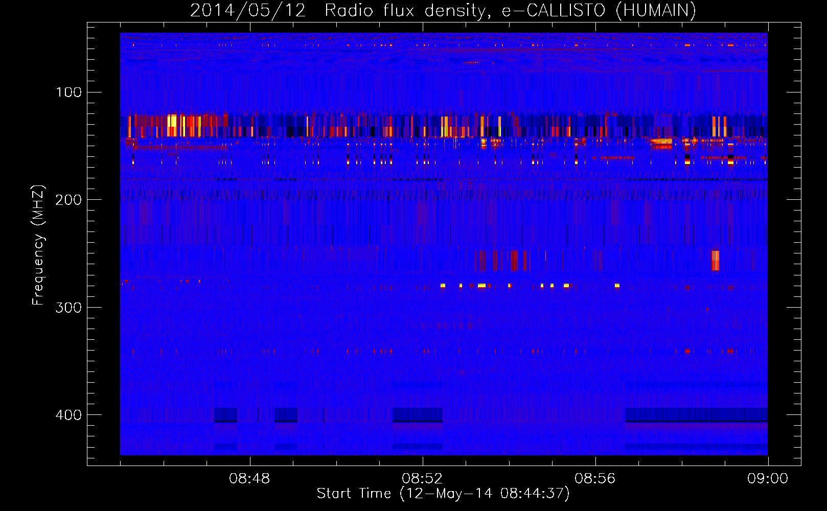Click the 'Start Time (12-May-14 08:44:37)' label
This screenshot has width=827, height=511.
click(x=443, y=494)
